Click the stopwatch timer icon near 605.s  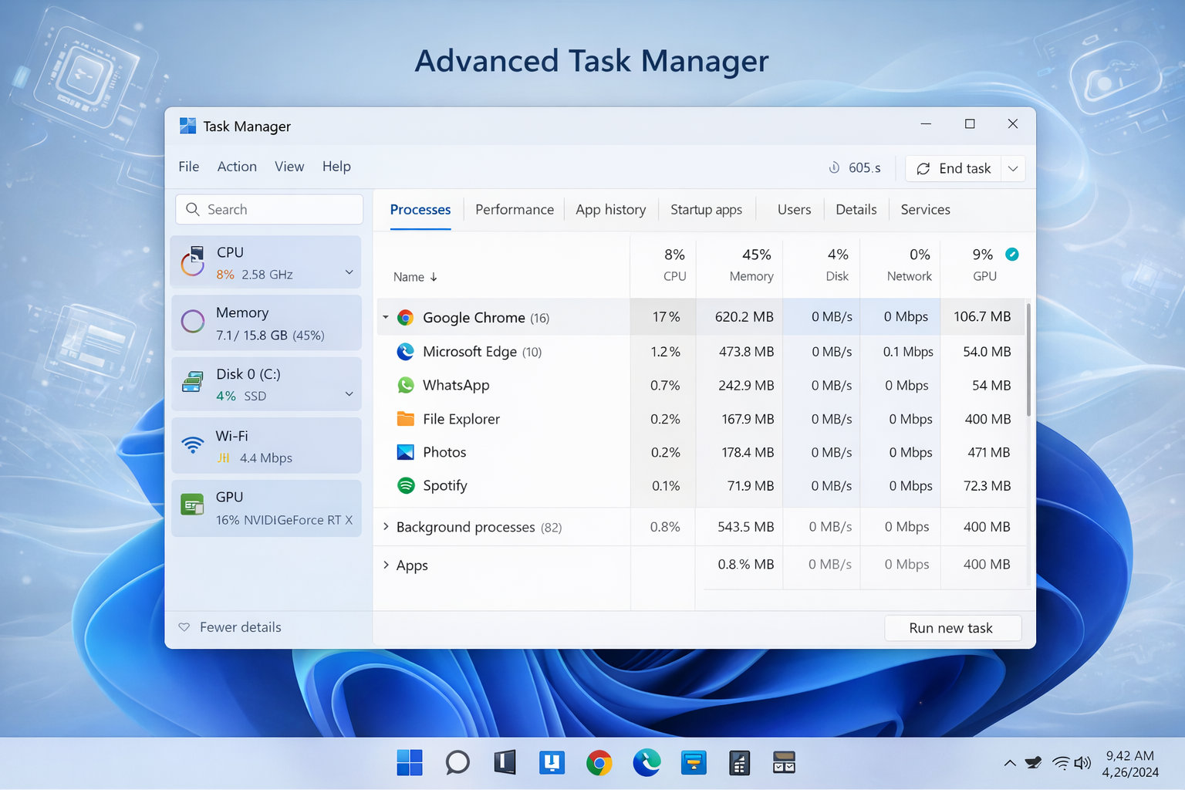pos(834,167)
